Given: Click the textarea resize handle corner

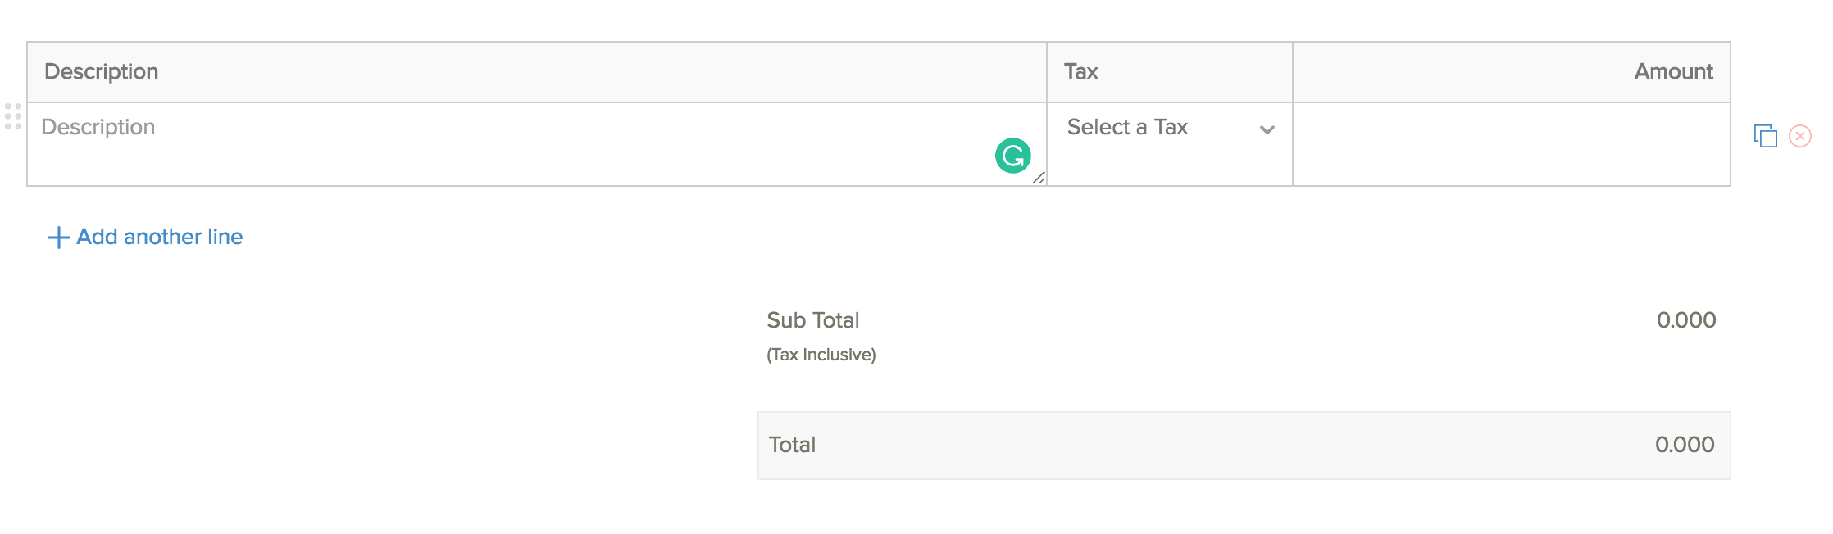Looking at the screenshot, I should [x=1039, y=178].
